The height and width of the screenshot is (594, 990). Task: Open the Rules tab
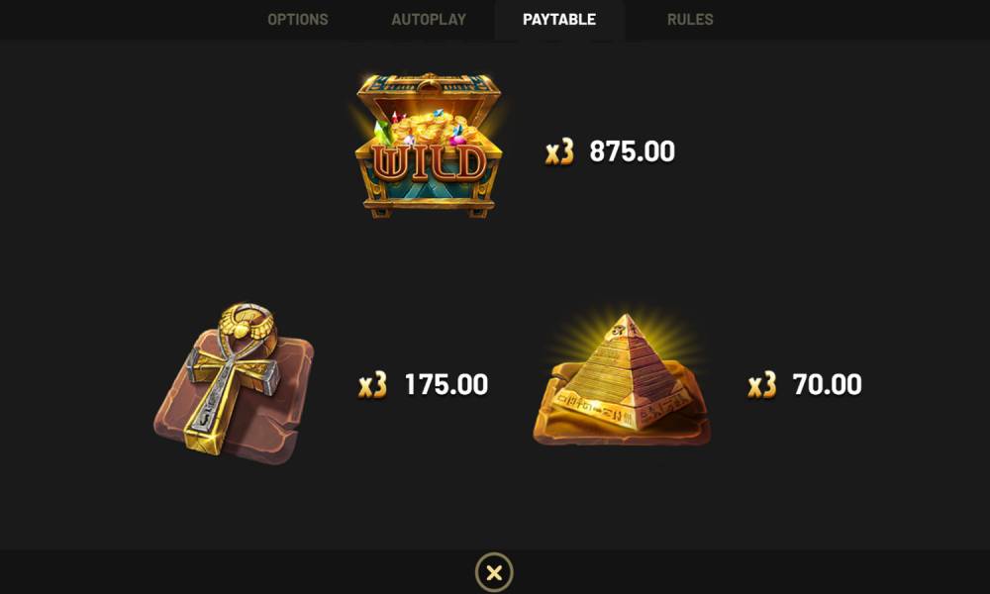(690, 20)
